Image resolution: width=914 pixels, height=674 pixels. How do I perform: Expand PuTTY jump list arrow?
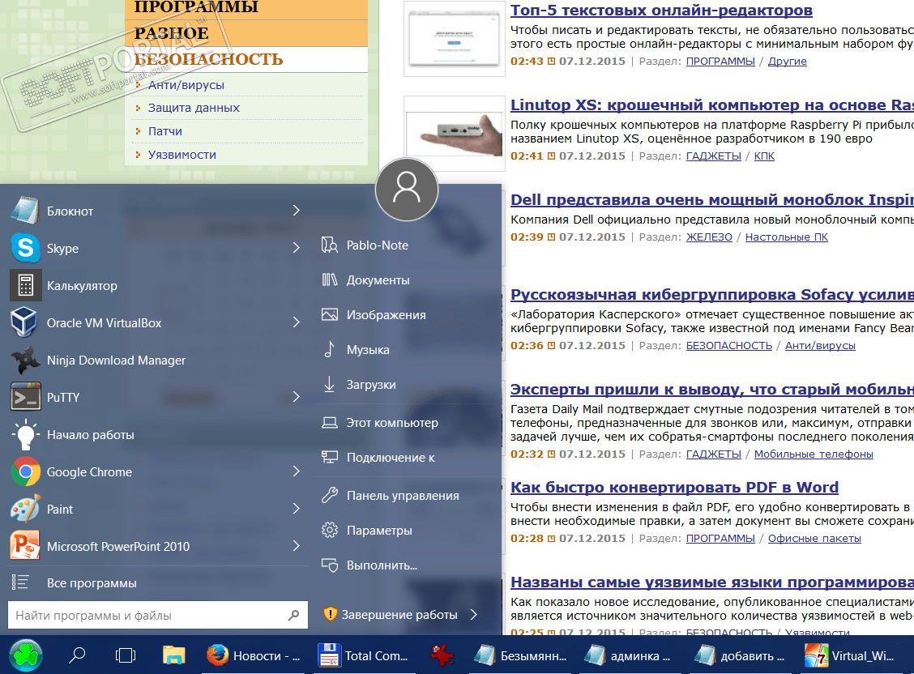296,397
